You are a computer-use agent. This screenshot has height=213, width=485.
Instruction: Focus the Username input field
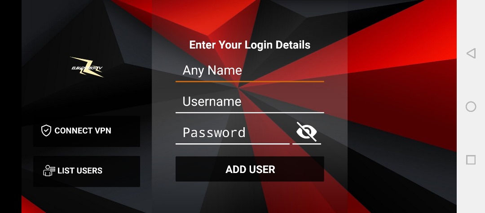[x=250, y=102]
